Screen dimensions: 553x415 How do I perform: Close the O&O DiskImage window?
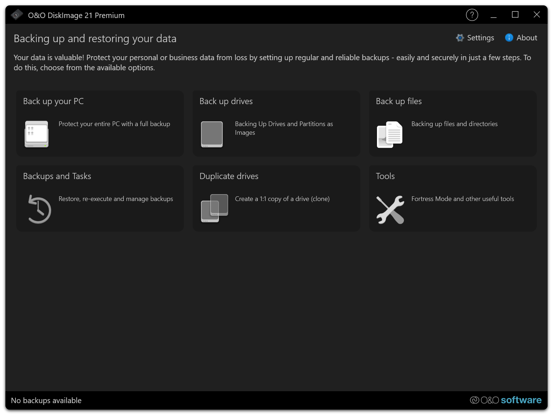click(x=537, y=15)
